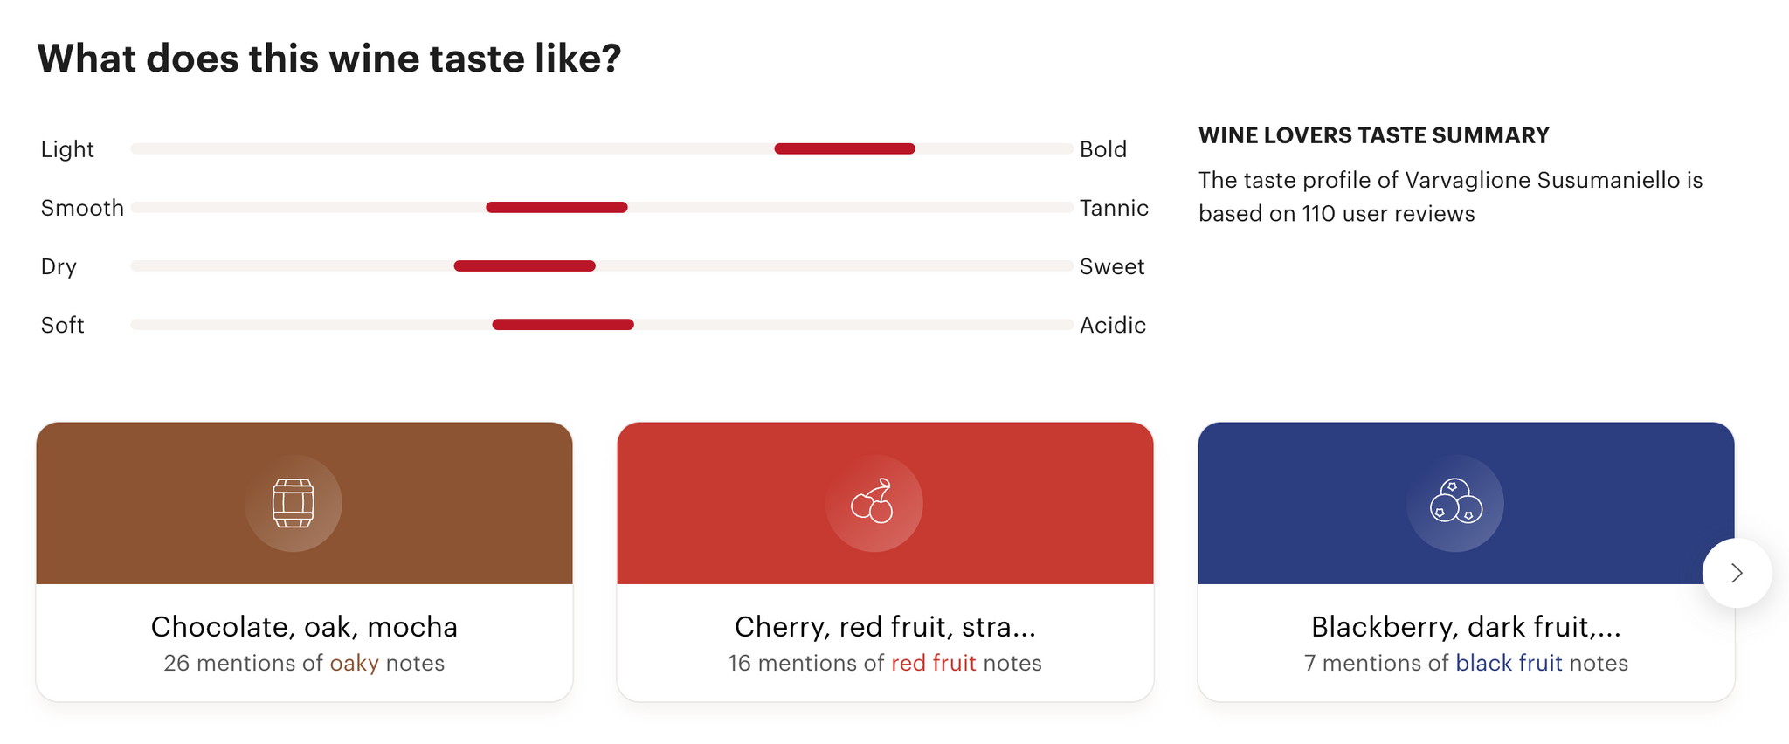Click the brown oaky card header
The height and width of the screenshot is (744, 1789).
(x=304, y=503)
